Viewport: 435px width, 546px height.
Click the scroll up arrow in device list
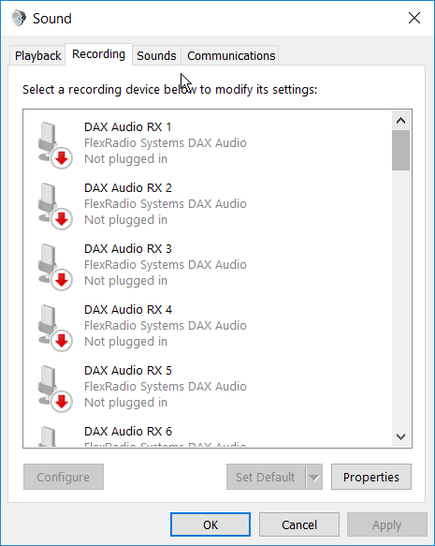(x=400, y=121)
